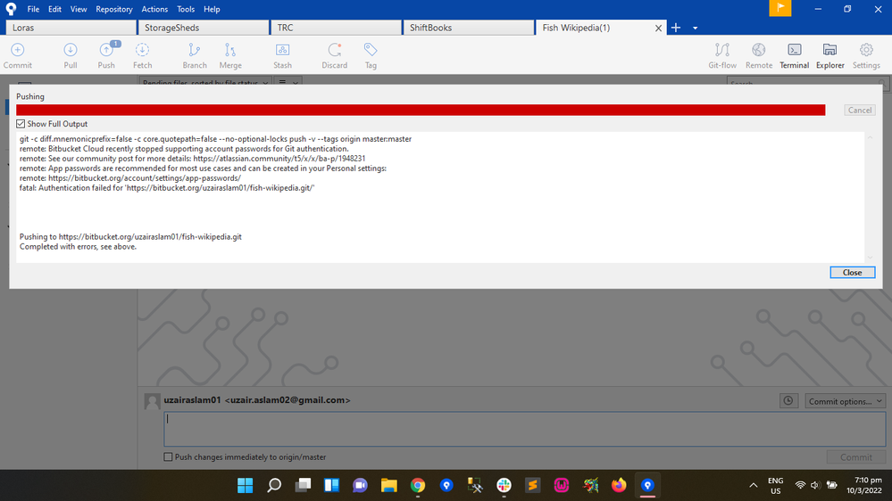Open the Tools menu
892x501 pixels.
tap(186, 9)
